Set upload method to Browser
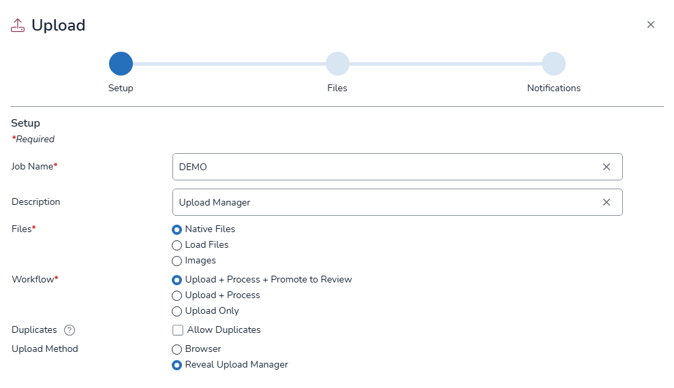674x388 pixels. (177, 349)
